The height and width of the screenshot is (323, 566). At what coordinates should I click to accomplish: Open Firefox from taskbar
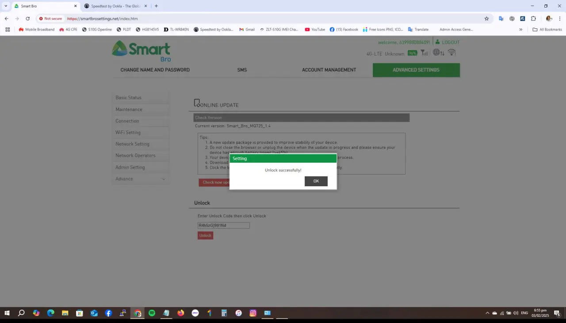(x=181, y=313)
